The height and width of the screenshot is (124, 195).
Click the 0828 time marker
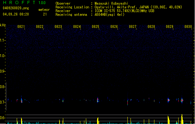(151, 27)
